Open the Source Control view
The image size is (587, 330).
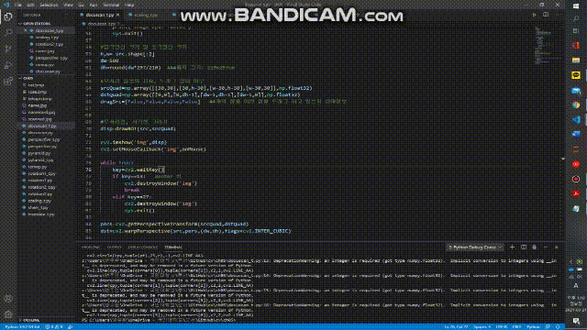pos(8,49)
